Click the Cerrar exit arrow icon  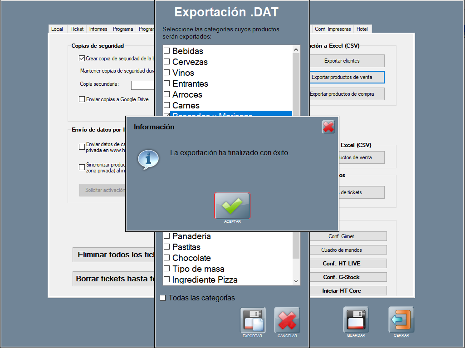(x=401, y=319)
